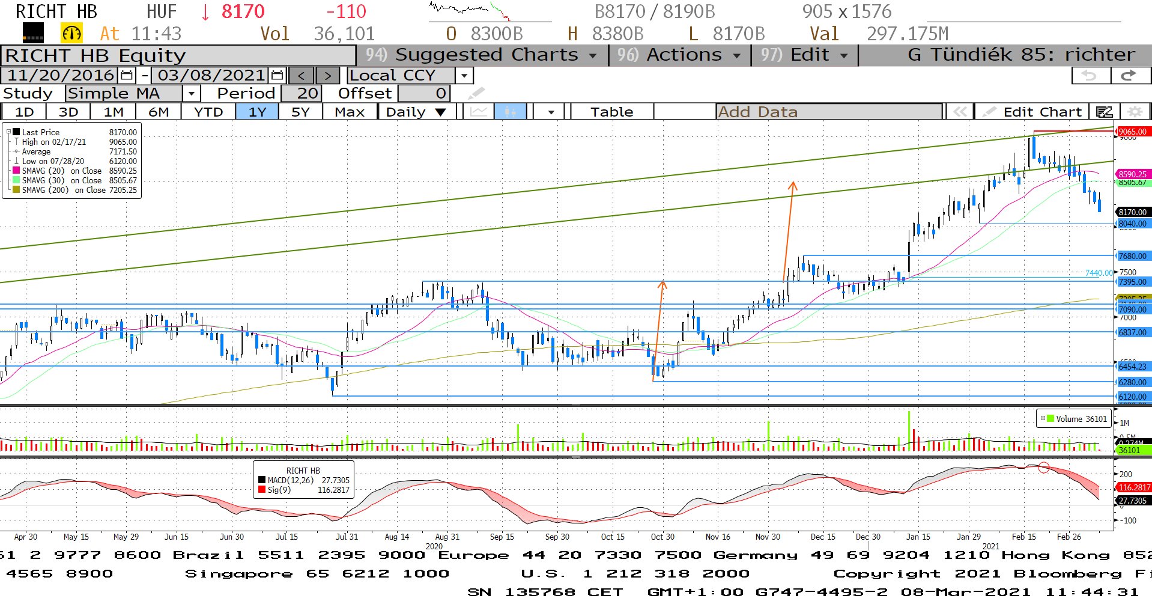Click the redo arrow button

coord(1130,75)
